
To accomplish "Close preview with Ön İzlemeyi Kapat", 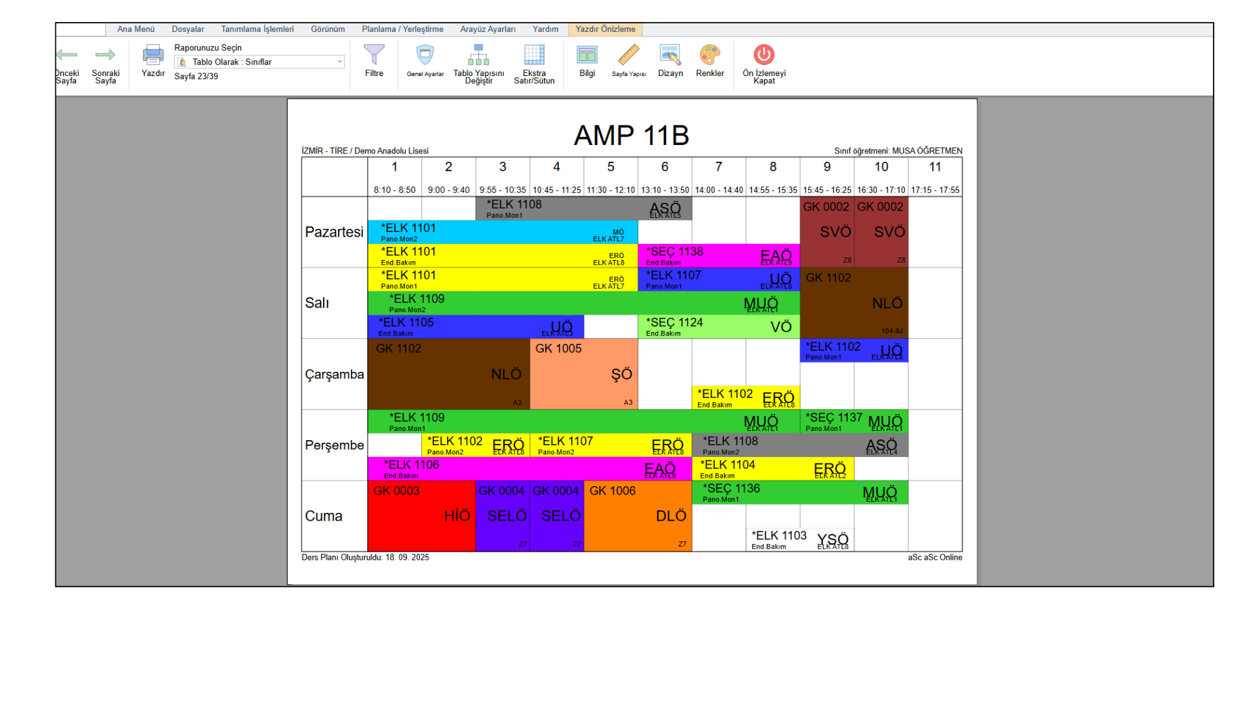I will tap(764, 56).
